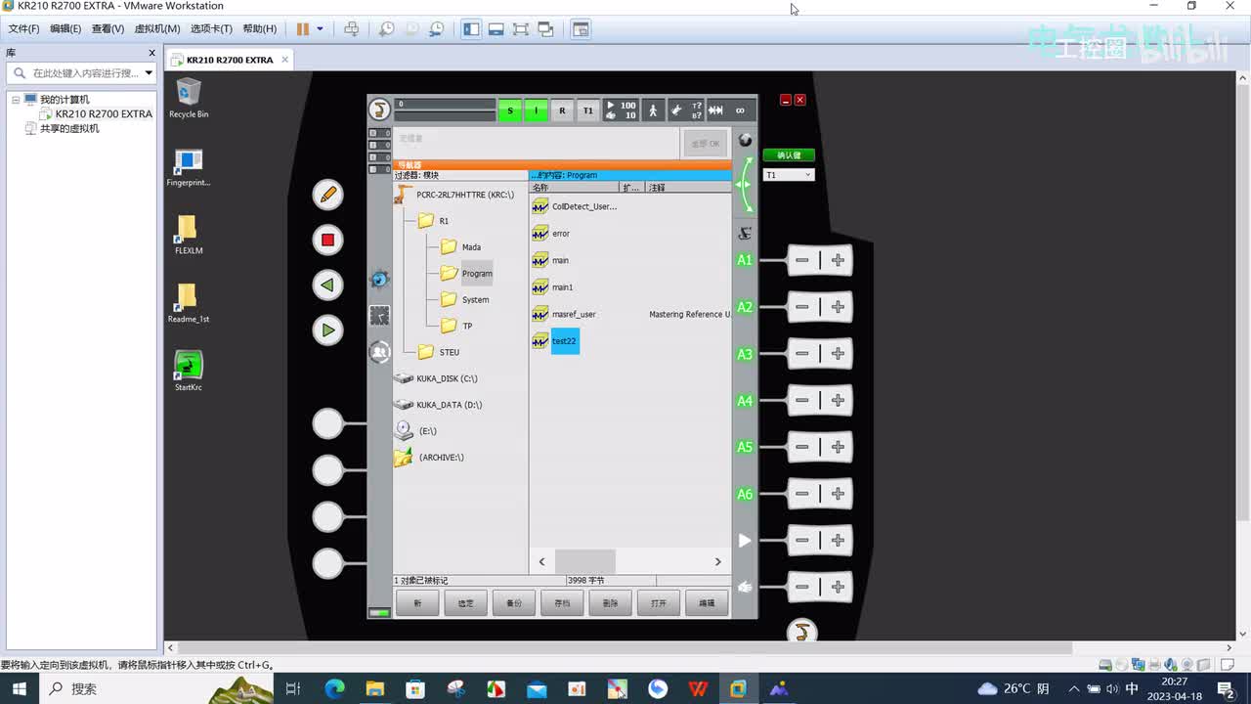1251x704 pixels.
Task: Click the blue gear icon on smartHMI sidebar
Action: coord(379,280)
